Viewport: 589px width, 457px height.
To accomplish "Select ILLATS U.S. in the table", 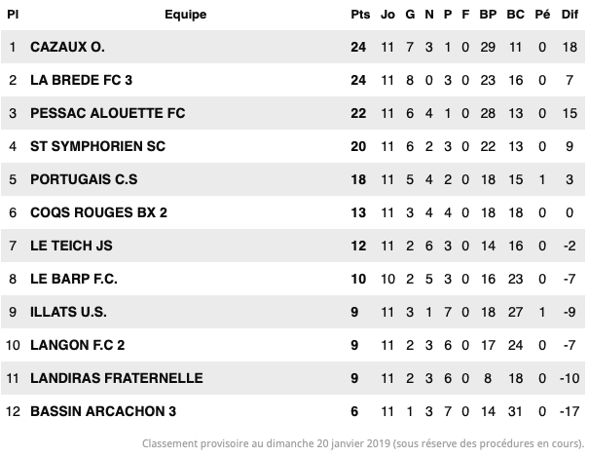I will click(x=68, y=312).
